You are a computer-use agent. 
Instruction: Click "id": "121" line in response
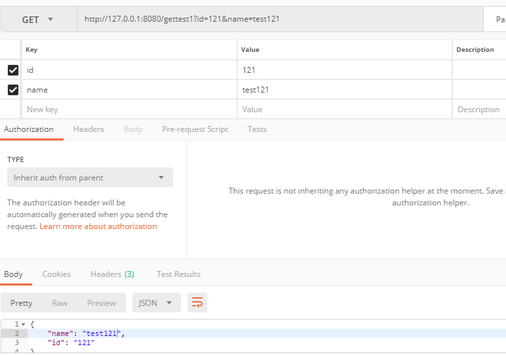(71, 343)
